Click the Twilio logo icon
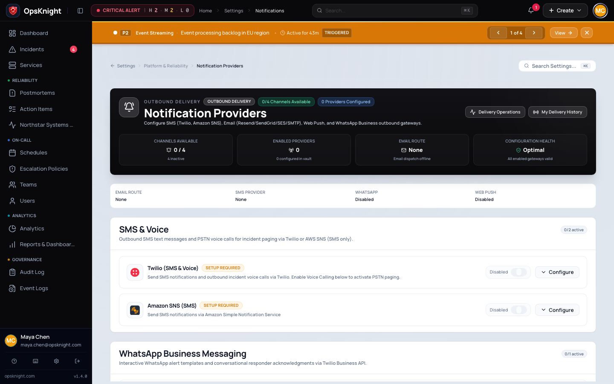The image size is (614, 384). pos(135,272)
